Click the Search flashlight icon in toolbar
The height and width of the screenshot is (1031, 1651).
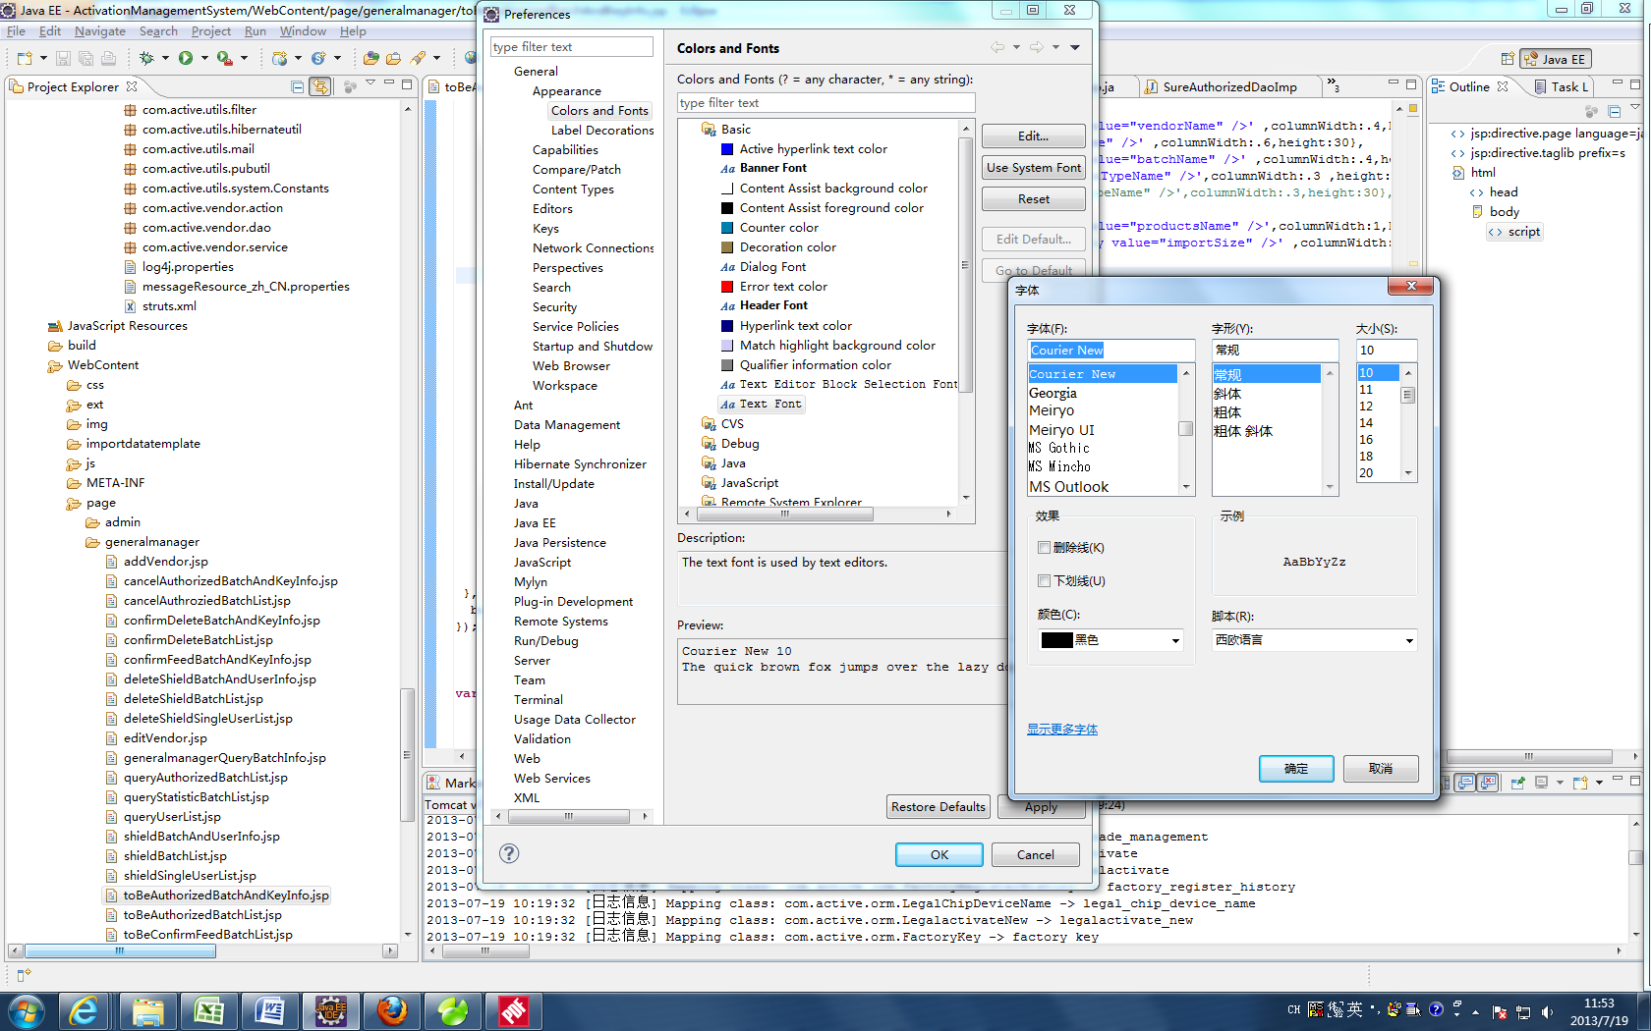coord(420,59)
